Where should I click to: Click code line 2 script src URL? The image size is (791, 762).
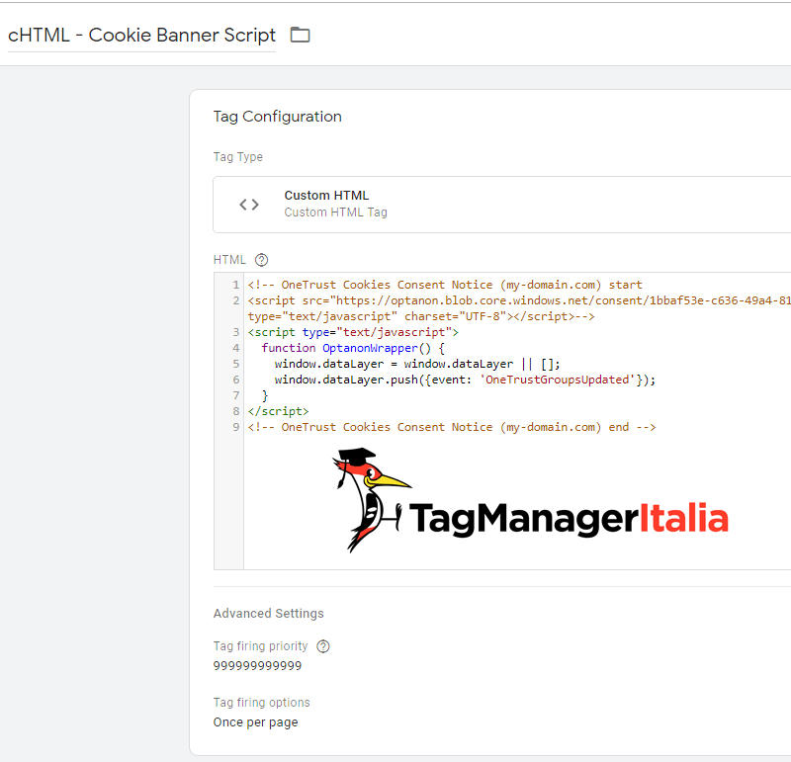tap(519, 300)
